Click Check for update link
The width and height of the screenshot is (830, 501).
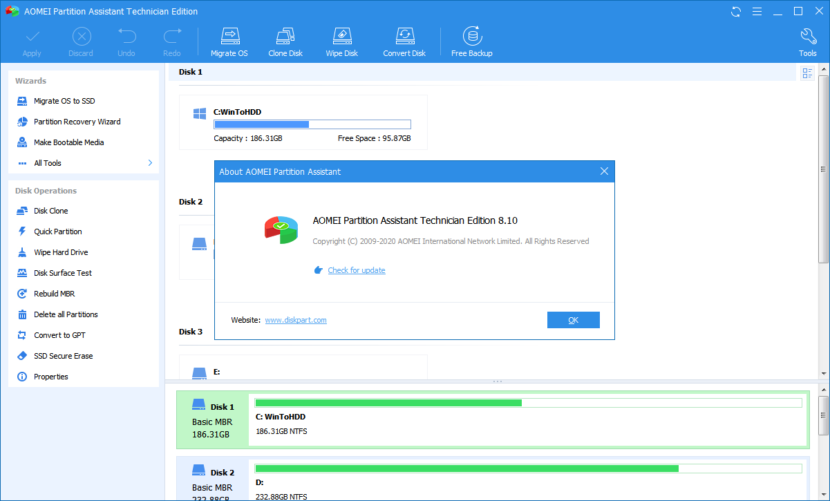pyautogui.click(x=357, y=270)
